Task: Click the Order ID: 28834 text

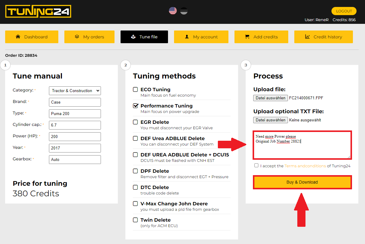Action: point(21,56)
